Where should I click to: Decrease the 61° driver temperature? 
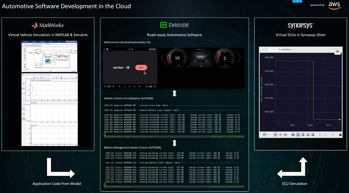[x=106, y=86]
